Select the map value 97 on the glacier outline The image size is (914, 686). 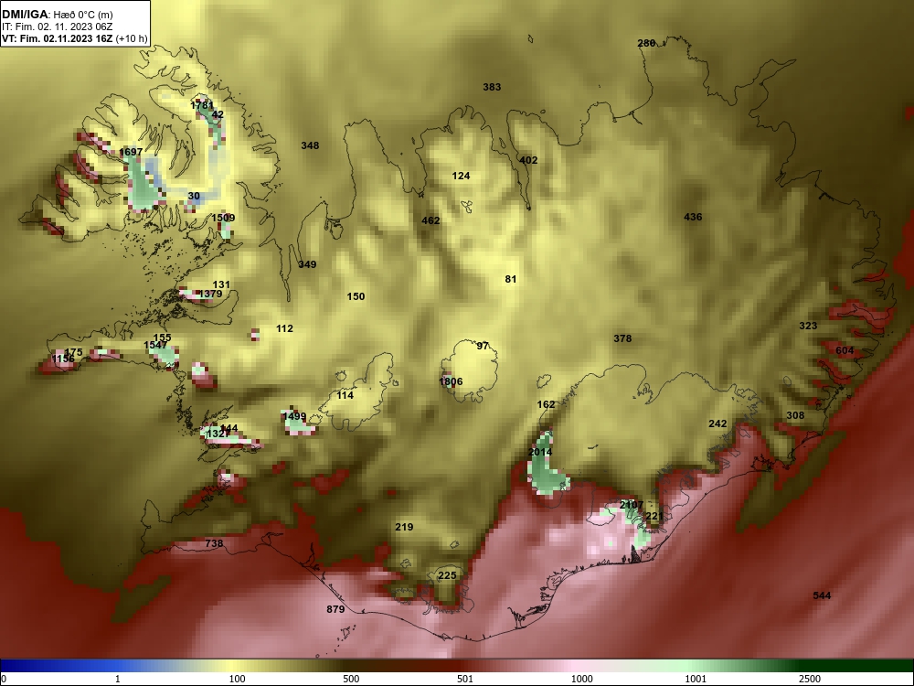tap(483, 346)
